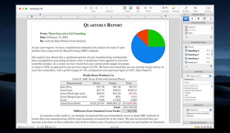Open the Clipboard 1 dropdown

(x=199, y=110)
